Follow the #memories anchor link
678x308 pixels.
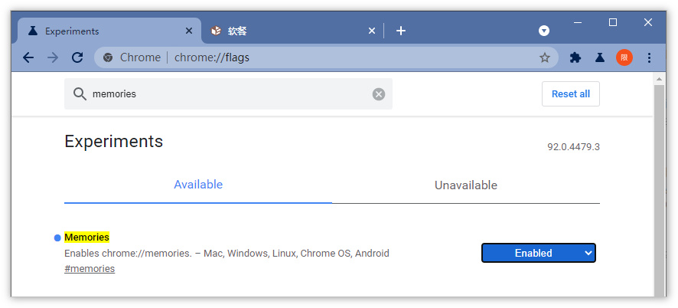[x=90, y=269]
